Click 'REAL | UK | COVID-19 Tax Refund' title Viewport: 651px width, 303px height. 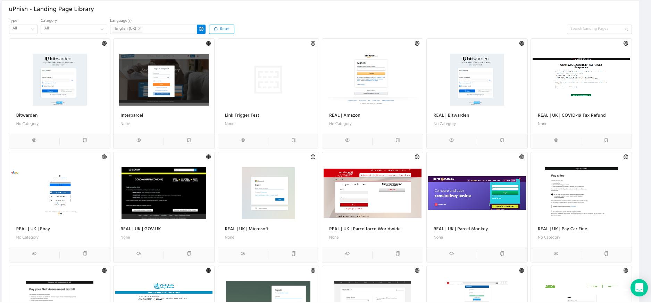(571, 115)
